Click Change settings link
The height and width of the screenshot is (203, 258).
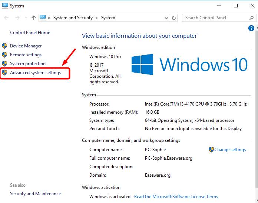pyautogui.click(x=230, y=150)
